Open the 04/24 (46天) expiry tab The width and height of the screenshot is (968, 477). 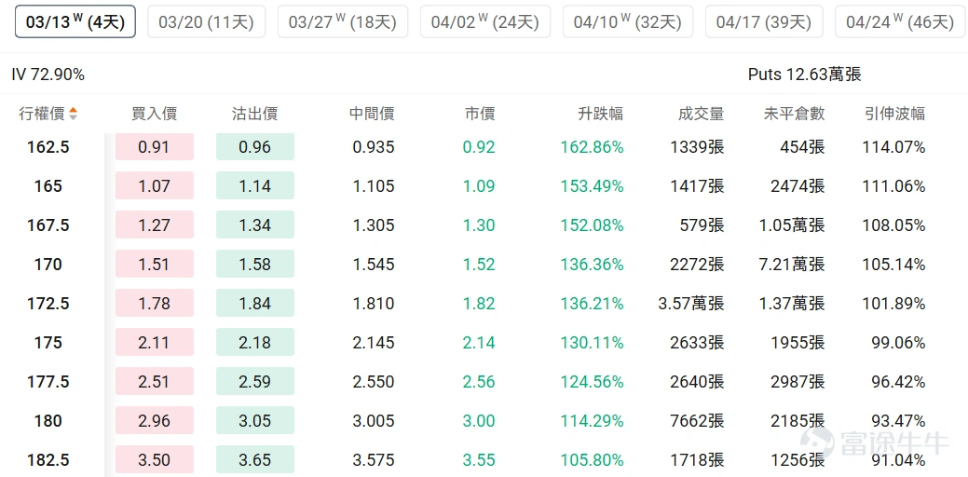coord(901,22)
